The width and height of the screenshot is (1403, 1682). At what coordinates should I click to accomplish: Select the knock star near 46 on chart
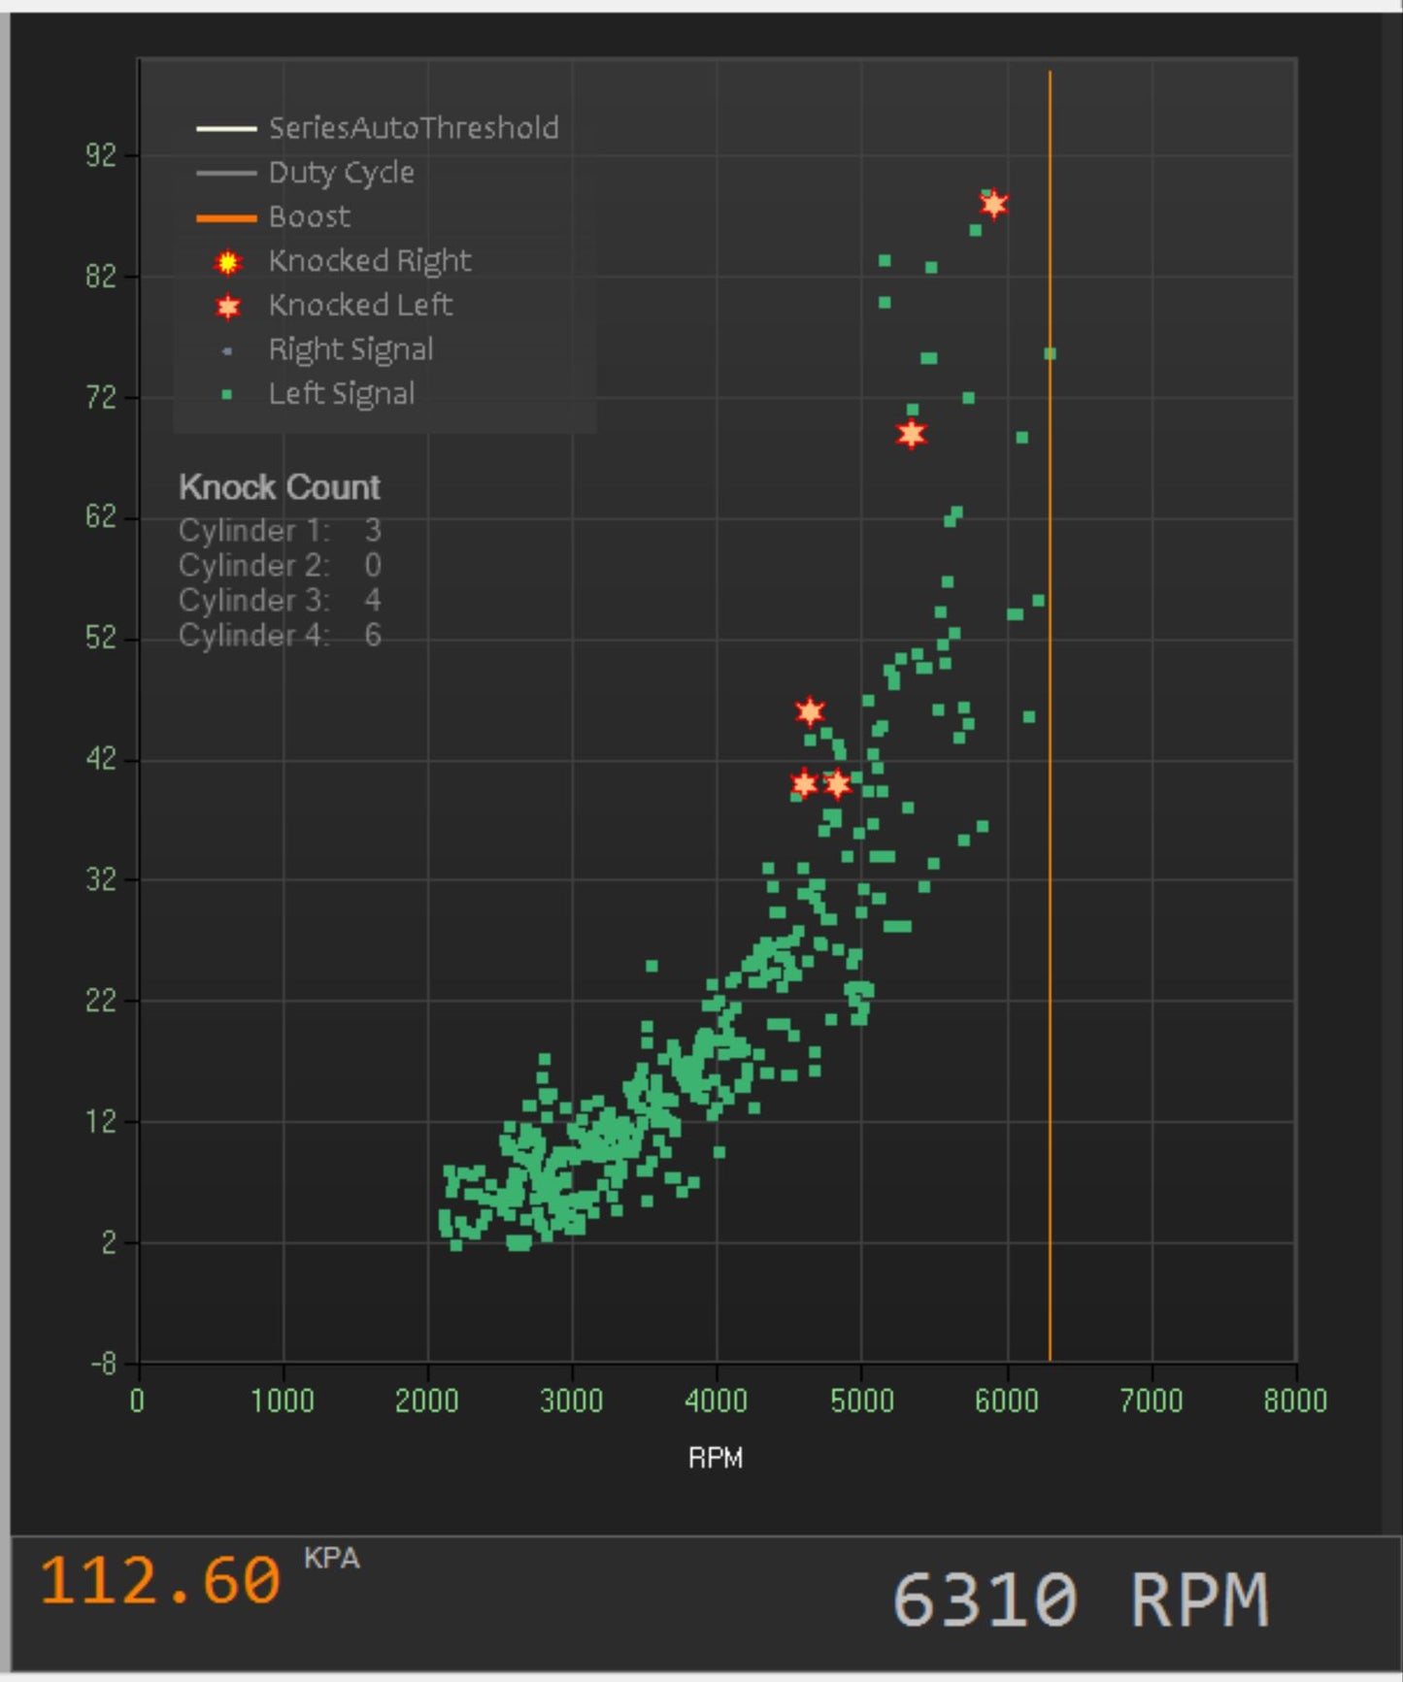810,712
